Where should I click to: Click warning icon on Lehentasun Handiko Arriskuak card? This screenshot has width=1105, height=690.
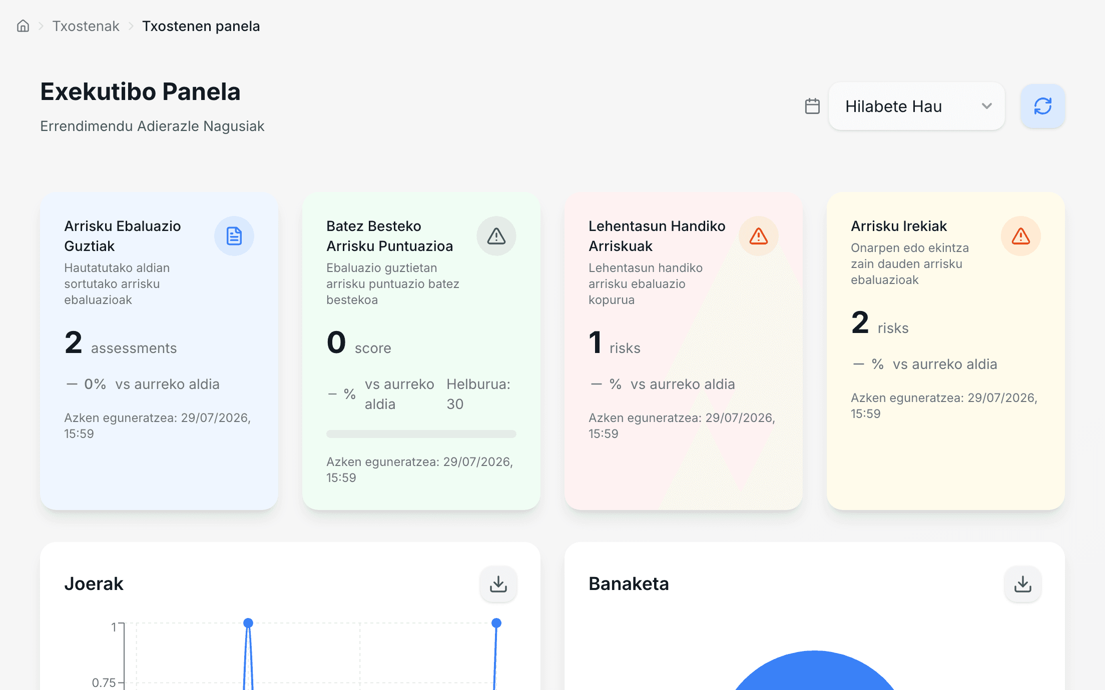(759, 236)
